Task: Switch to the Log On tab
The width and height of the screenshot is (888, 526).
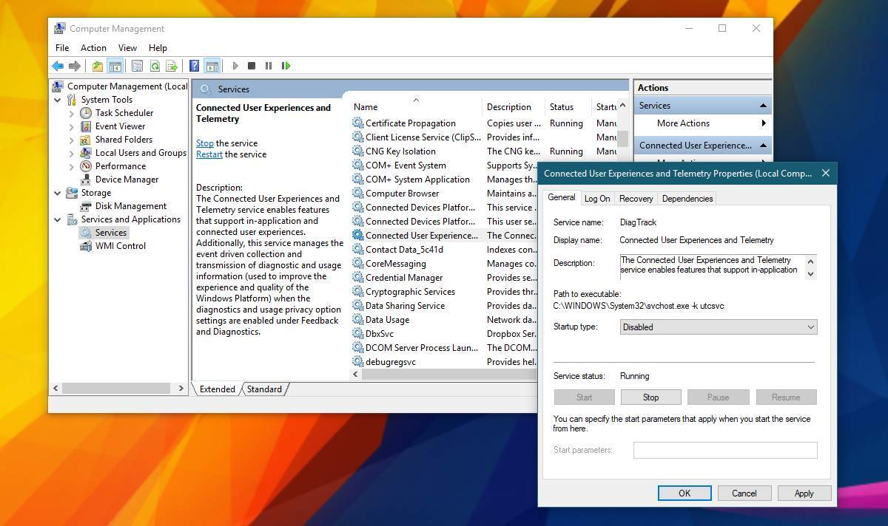Action: pos(597,199)
